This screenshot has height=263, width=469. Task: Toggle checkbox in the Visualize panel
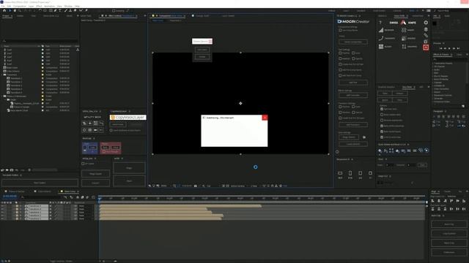[83, 164]
